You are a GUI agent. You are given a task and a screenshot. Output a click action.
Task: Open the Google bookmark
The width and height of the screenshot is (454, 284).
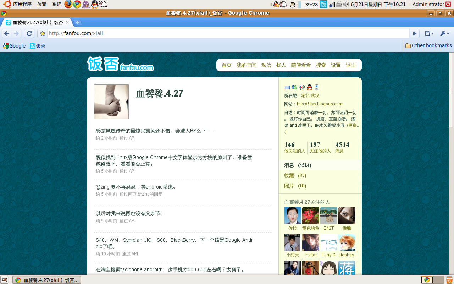click(14, 46)
